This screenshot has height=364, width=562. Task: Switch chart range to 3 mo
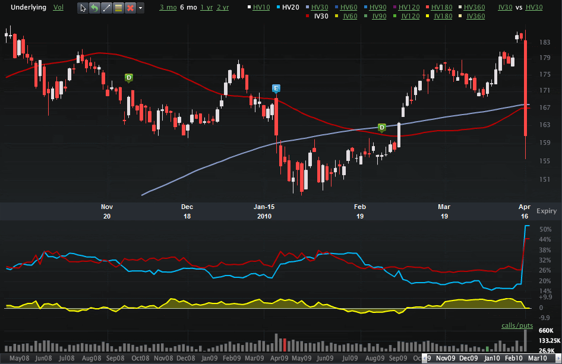click(168, 7)
